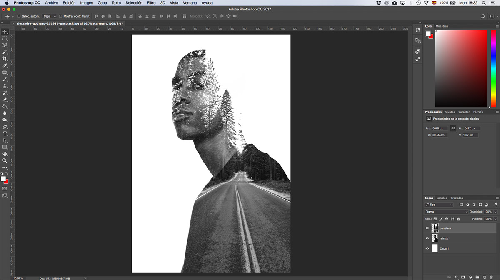Open the Filtro menu
Viewport: 500px width, 280px height.
(151, 3)
